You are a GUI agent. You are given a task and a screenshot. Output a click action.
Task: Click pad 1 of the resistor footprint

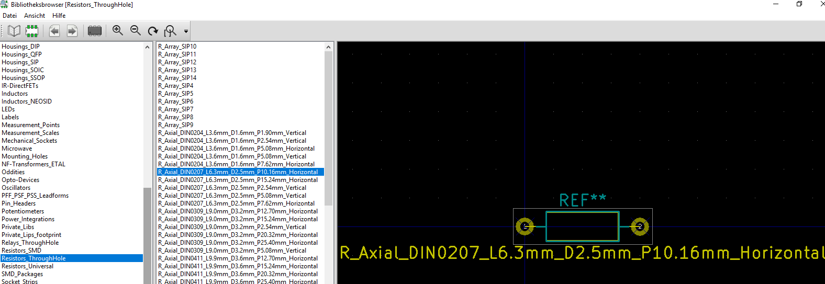[525, 226]
